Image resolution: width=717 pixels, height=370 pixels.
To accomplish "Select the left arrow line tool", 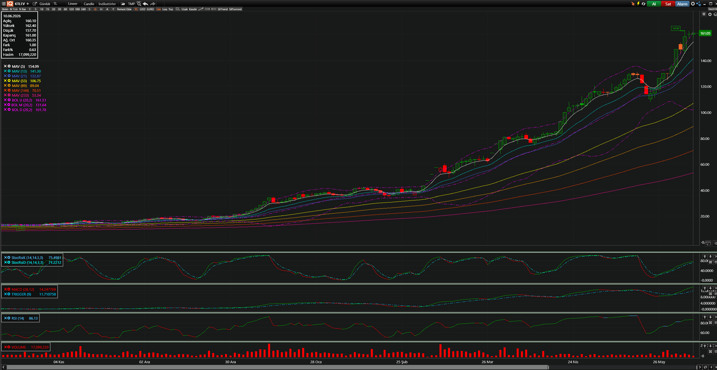I will (214, 9).
